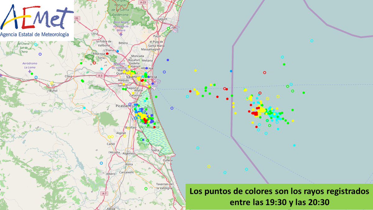373x210 pixels.
Task: Click the green caption about rayos registrados
Action: (279, 197)
